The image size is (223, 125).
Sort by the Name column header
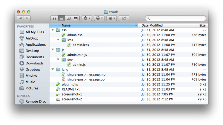coord(94,25)
